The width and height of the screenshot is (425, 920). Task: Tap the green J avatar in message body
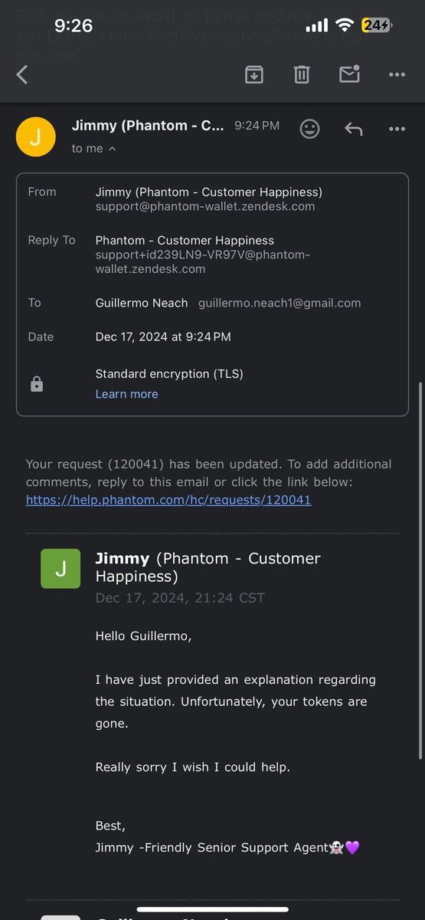(60, 569)
